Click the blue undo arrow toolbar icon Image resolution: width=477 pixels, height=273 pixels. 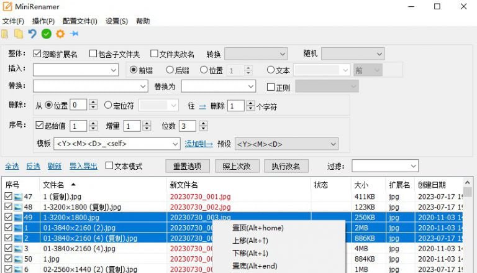coord(32,34)
